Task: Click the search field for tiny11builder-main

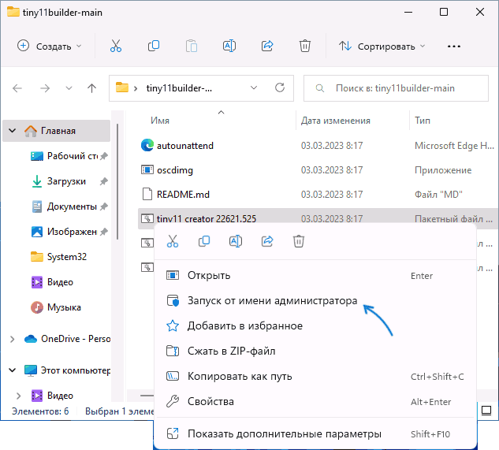Action: coord(396,88)
